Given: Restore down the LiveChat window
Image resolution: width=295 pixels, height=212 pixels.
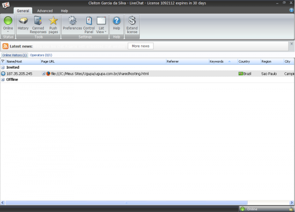Looking at the screenshot, I should coord(284,3).
